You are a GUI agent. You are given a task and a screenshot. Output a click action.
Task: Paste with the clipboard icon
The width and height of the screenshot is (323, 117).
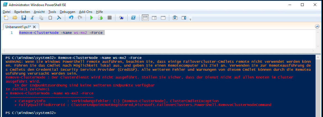50,18
